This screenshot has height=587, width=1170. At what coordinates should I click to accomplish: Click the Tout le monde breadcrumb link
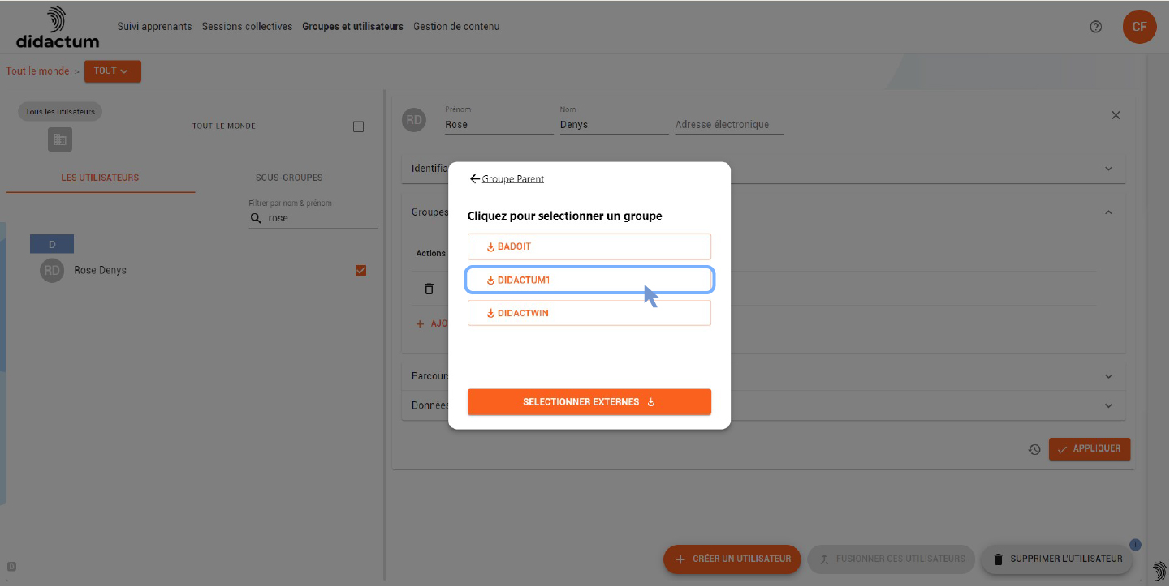[x=37, y=71]
